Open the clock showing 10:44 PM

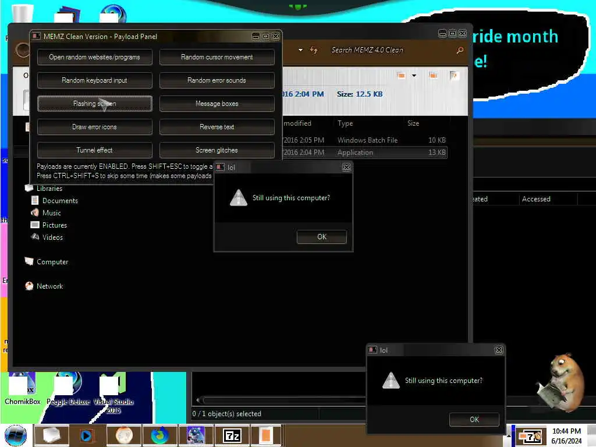(566, 436)
